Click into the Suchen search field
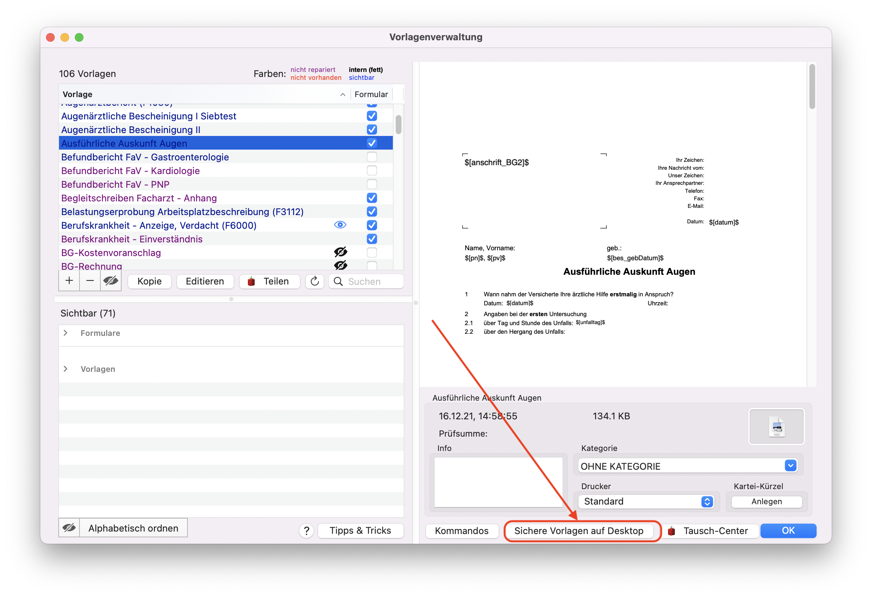The image size is (872, 597). coord(366,282)
